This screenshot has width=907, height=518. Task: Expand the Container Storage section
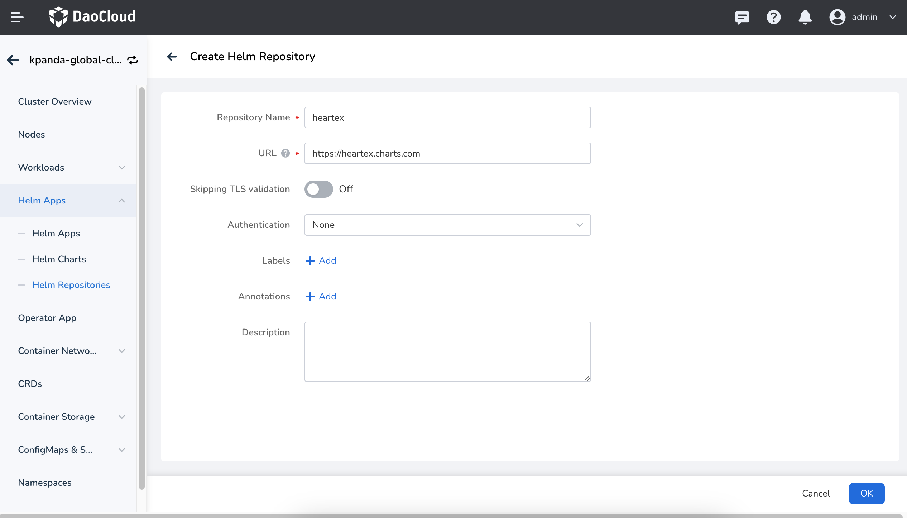pyautogui.click(x=122, y=417)
